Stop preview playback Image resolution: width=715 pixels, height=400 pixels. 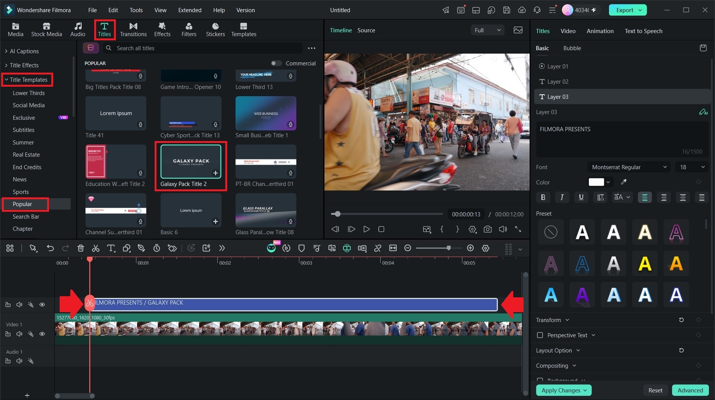(x=381, y=229)
